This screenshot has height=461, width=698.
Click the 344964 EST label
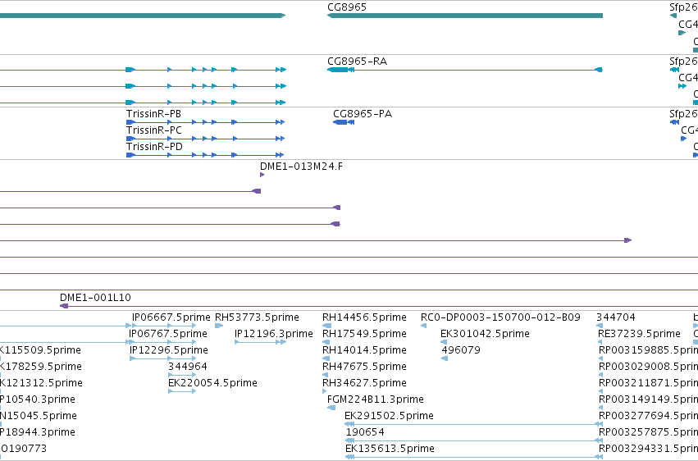(x=187, y=367)
